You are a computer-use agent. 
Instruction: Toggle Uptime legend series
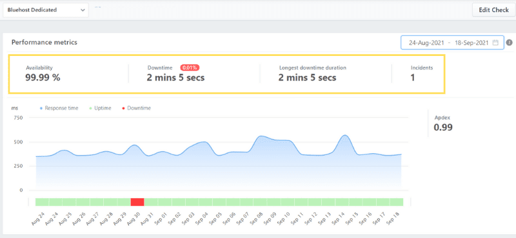pyautogui.click(x=100, y=108)
